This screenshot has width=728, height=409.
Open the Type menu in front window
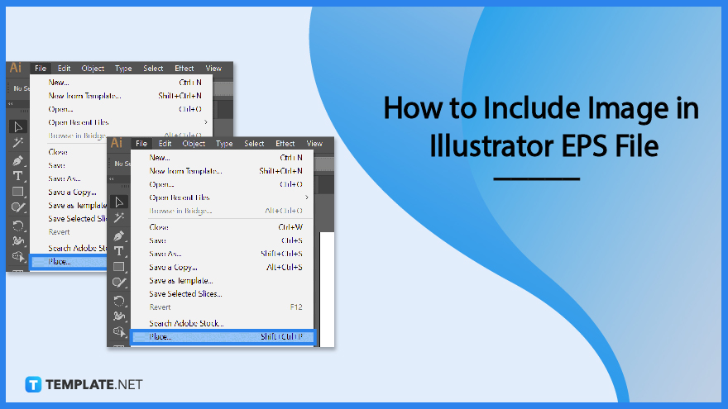tap(224, 144)
